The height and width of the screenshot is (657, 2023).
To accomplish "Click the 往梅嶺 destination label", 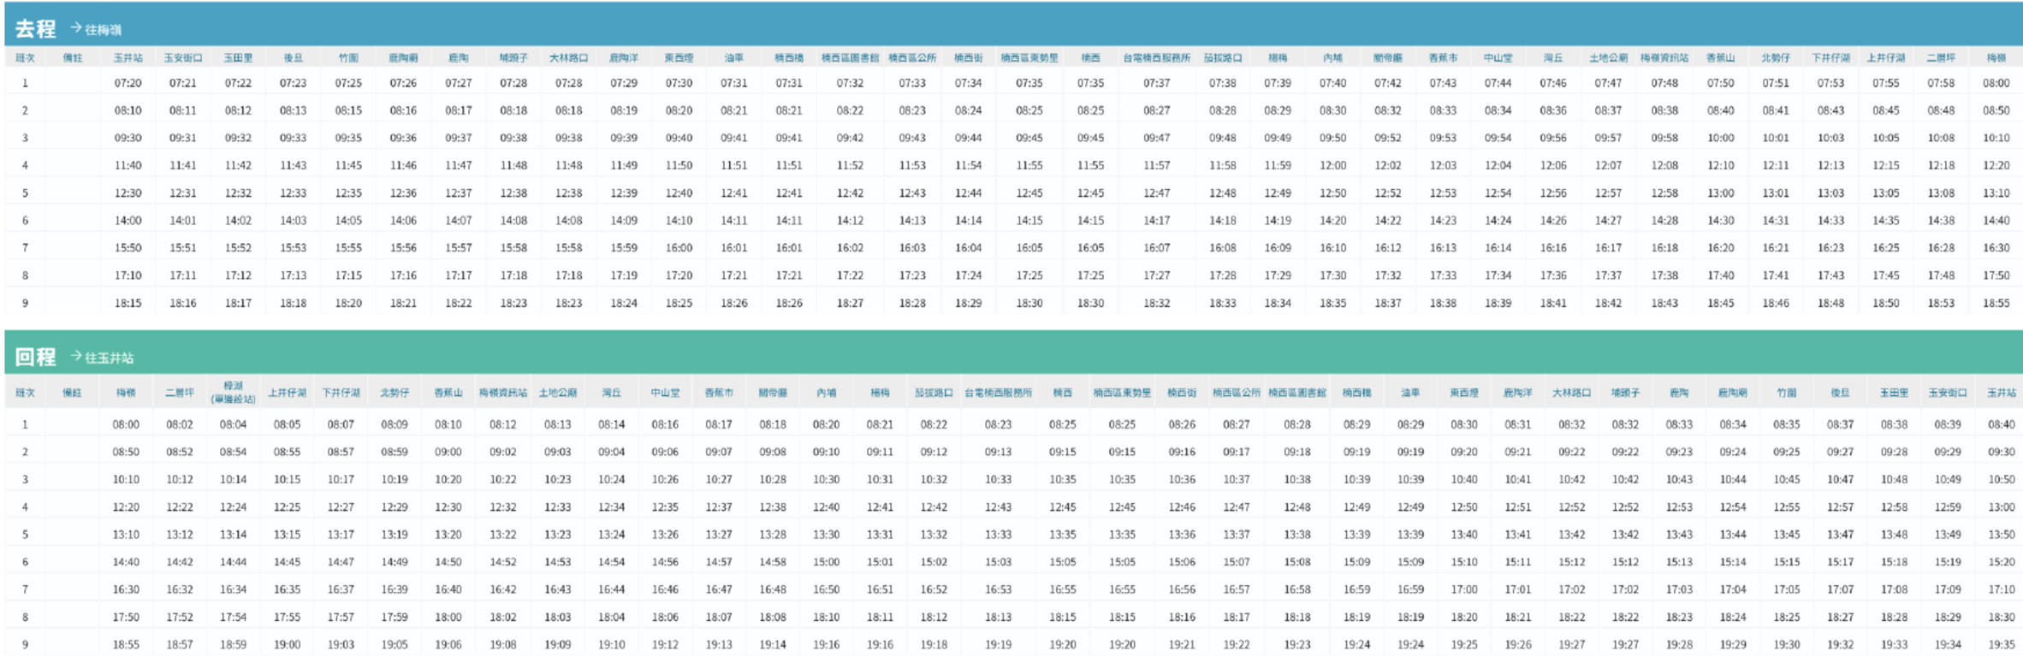I will (103, 30).
